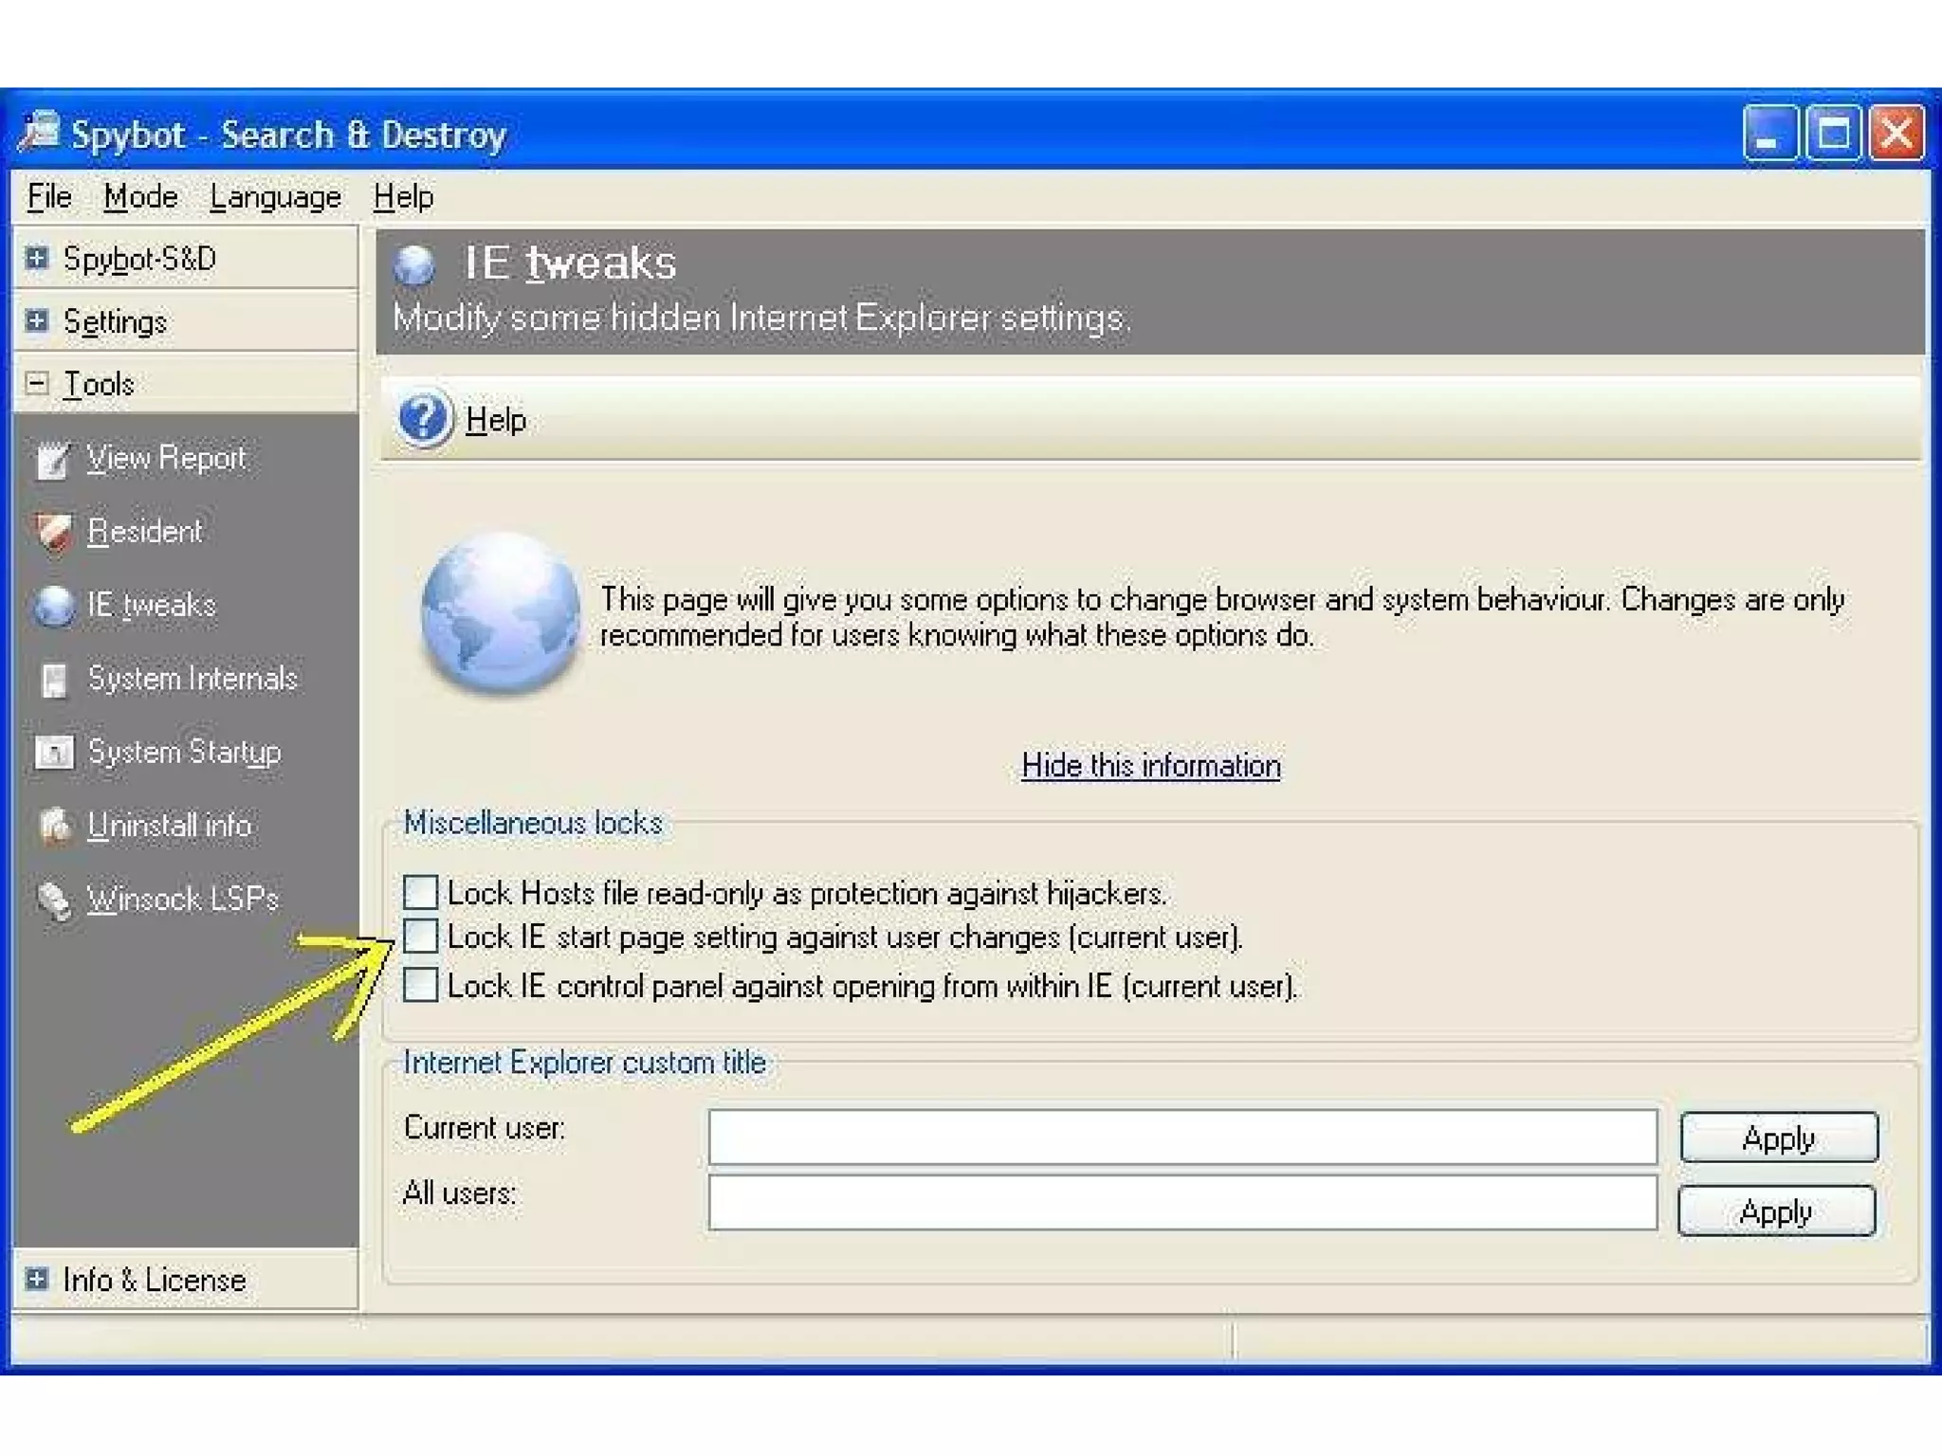
Task: Click the blue question mark Help icon
Action: [423, 418]
